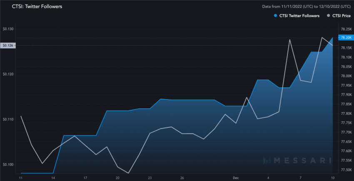Click the 'Dec' tick on x-axis
The image size is (354, 181).
coord(236,178)
